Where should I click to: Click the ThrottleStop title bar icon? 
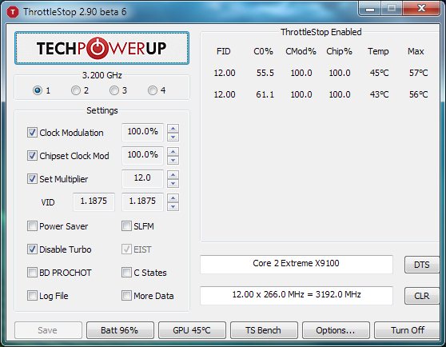pyautogui.click(x=13, y=12)
